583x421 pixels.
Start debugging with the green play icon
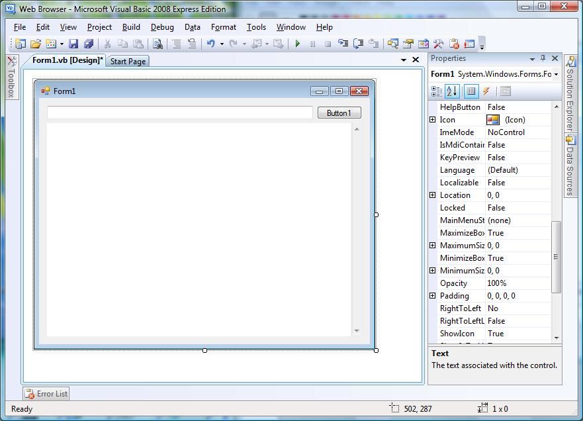(x=297, y=44)
